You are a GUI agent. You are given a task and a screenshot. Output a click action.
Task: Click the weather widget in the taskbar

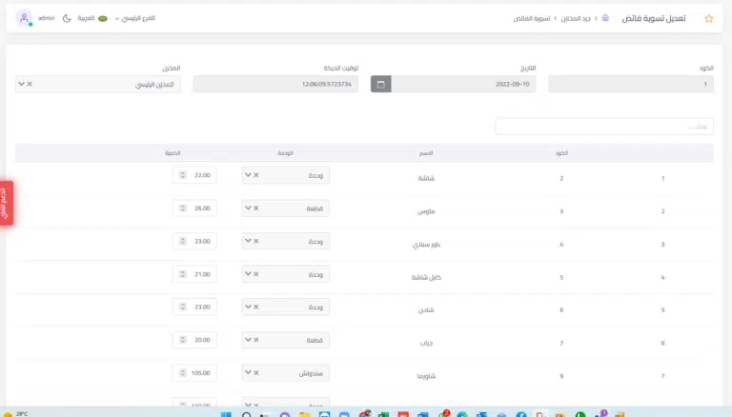[x=15, y=413]
